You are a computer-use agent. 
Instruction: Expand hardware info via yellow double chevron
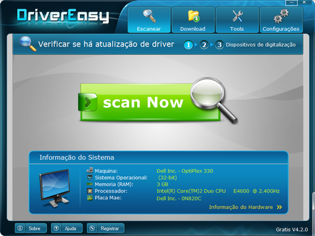coord(280,207)
